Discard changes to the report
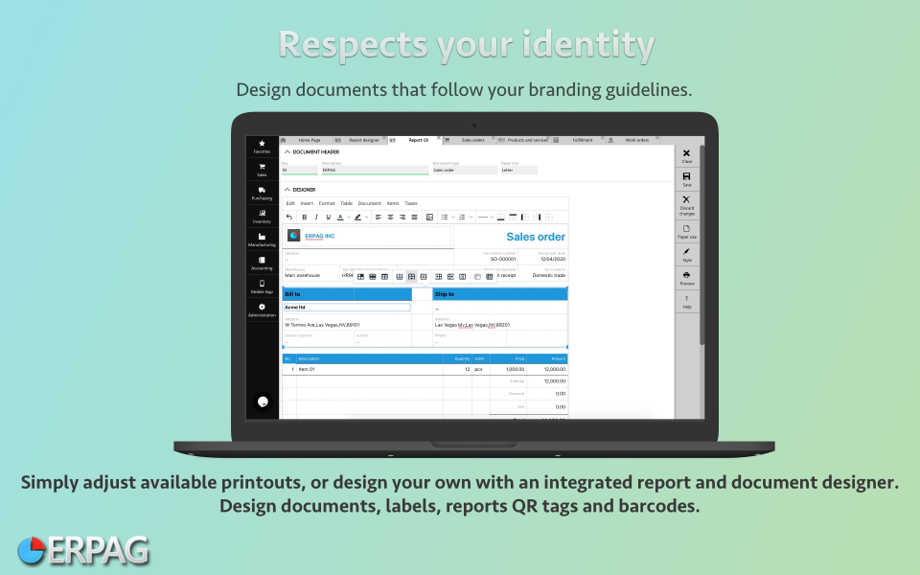 point(686,206)
